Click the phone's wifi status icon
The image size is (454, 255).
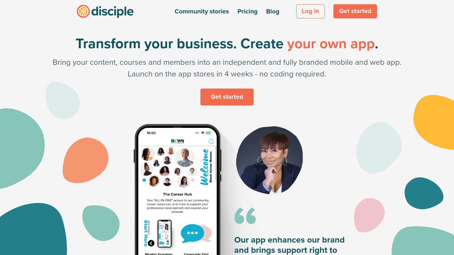203,133
